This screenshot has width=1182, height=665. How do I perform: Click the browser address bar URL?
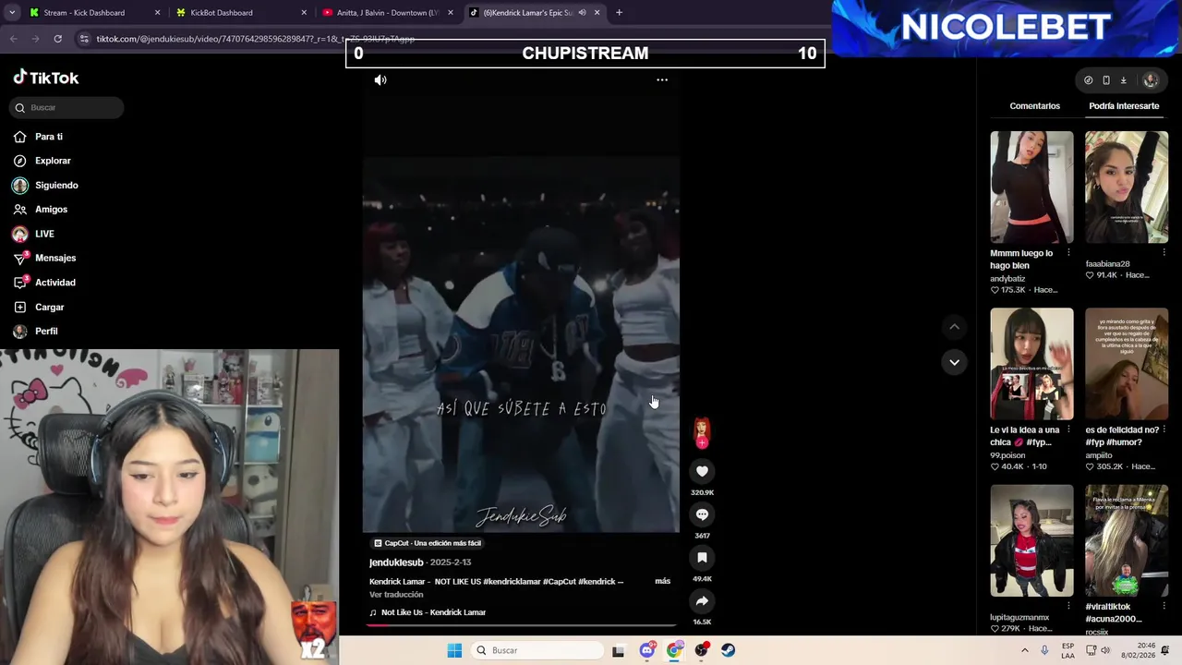click(x=256, y=39)
